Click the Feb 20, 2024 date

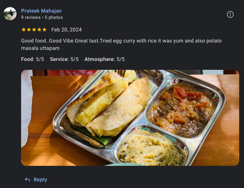(66, 30)
